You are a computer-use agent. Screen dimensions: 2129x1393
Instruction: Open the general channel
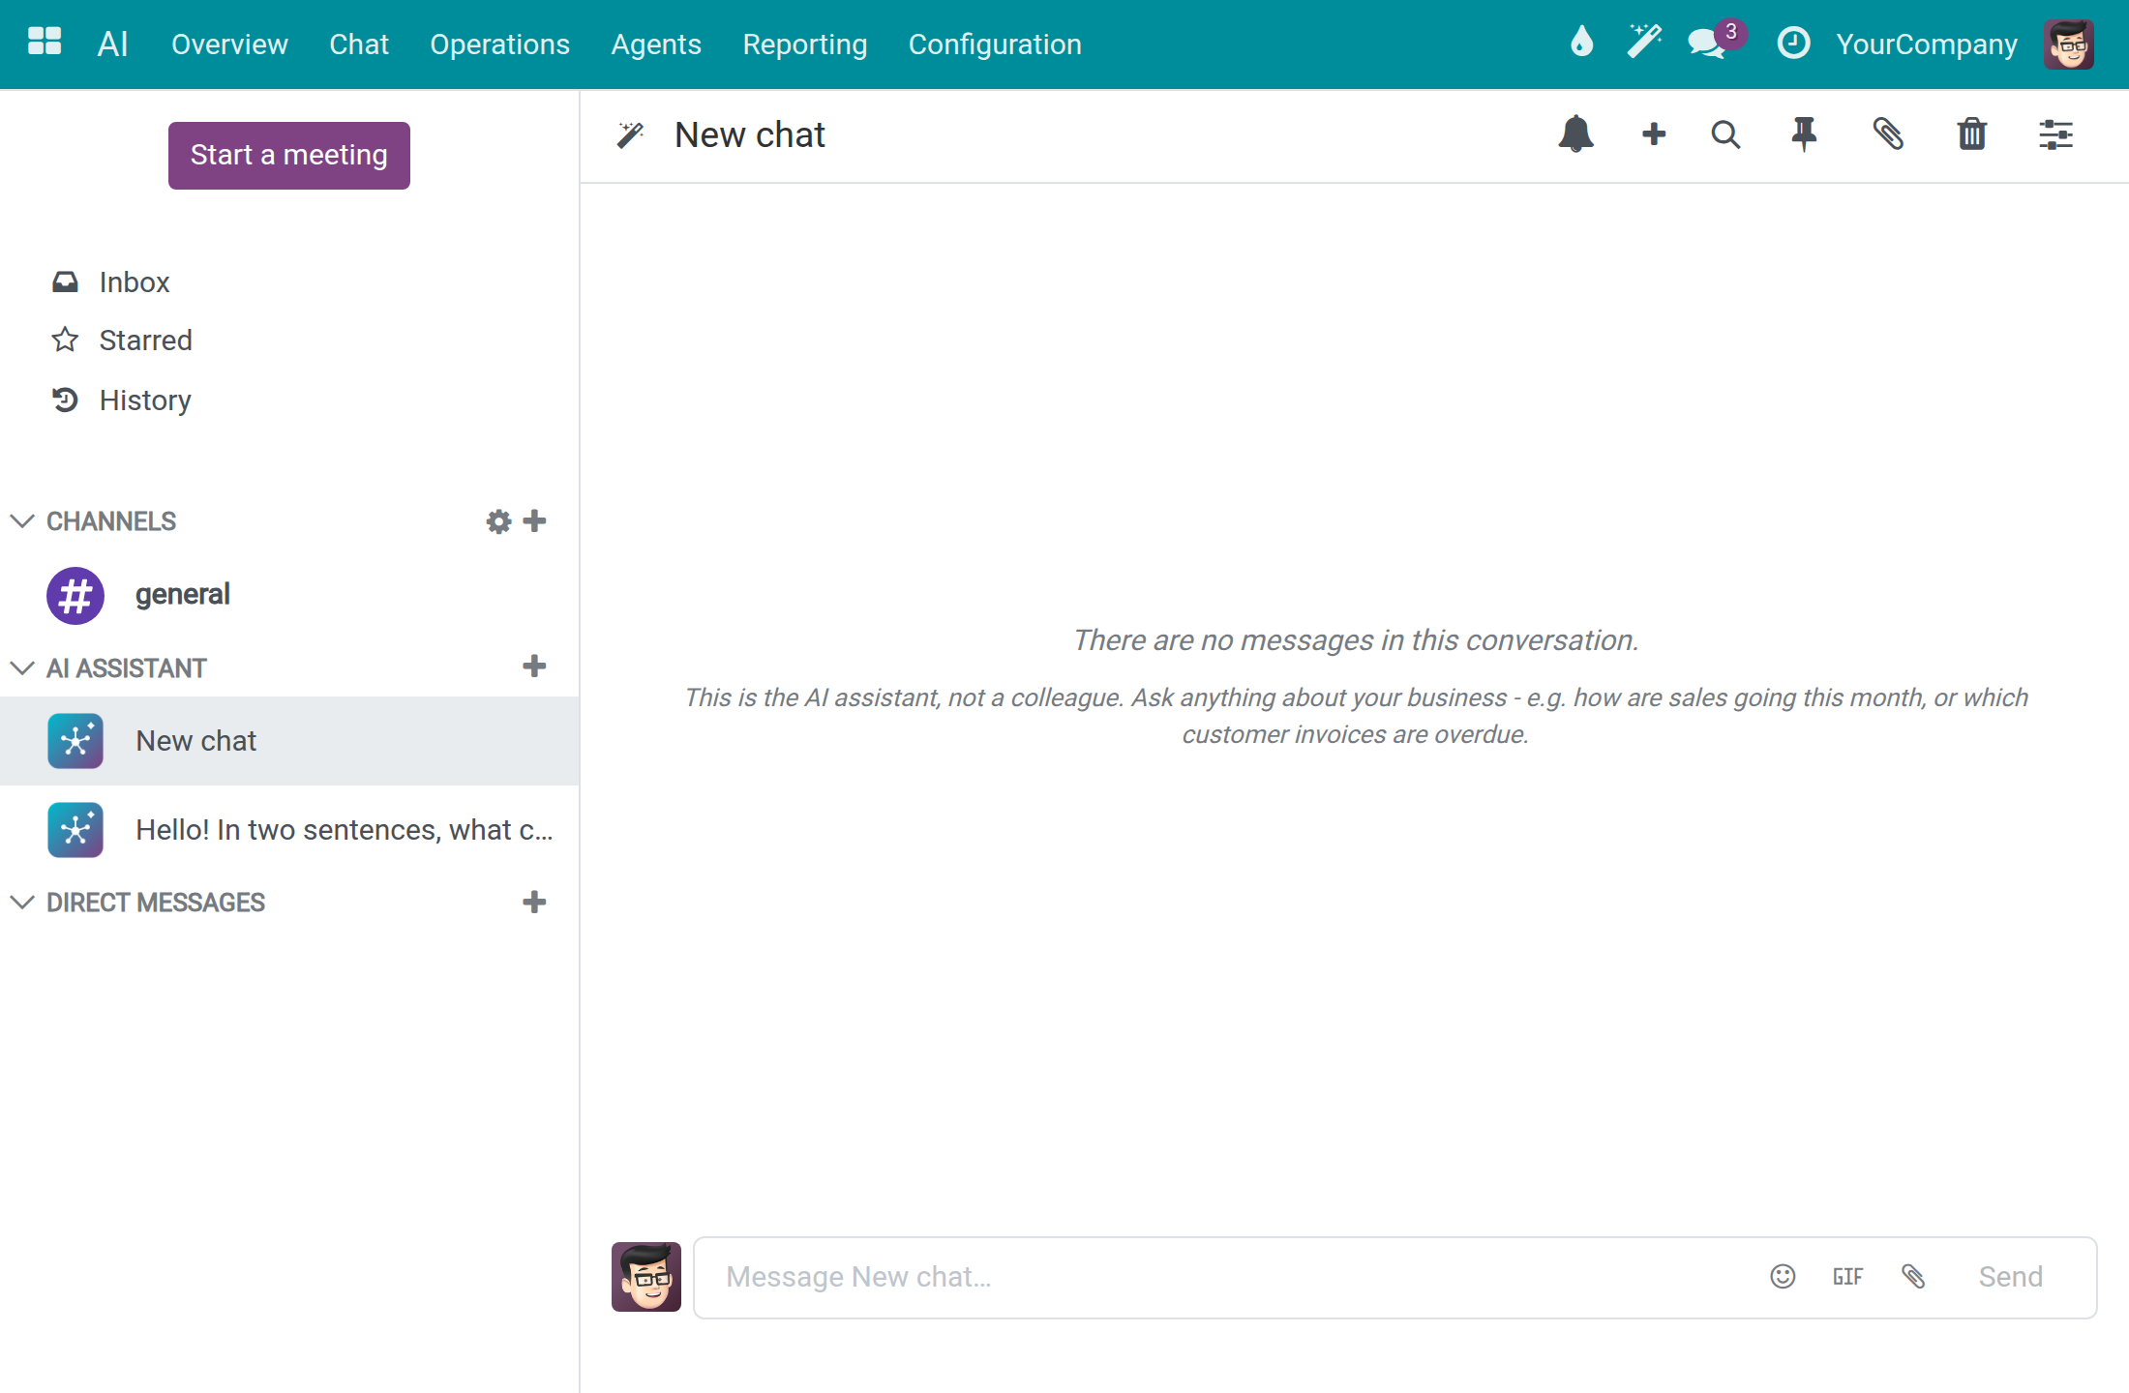click(x=290, y=595)
